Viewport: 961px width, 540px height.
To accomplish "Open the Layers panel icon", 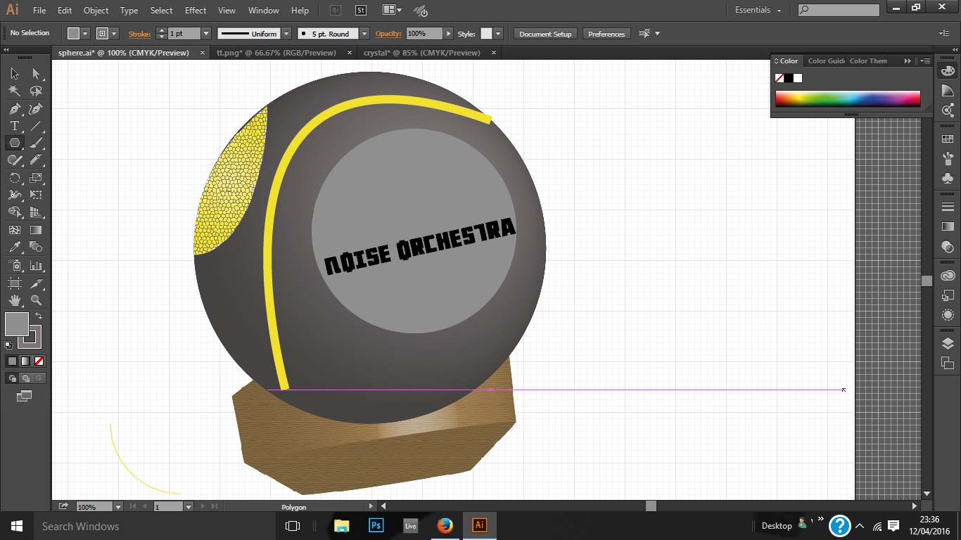I will [948, 344].
